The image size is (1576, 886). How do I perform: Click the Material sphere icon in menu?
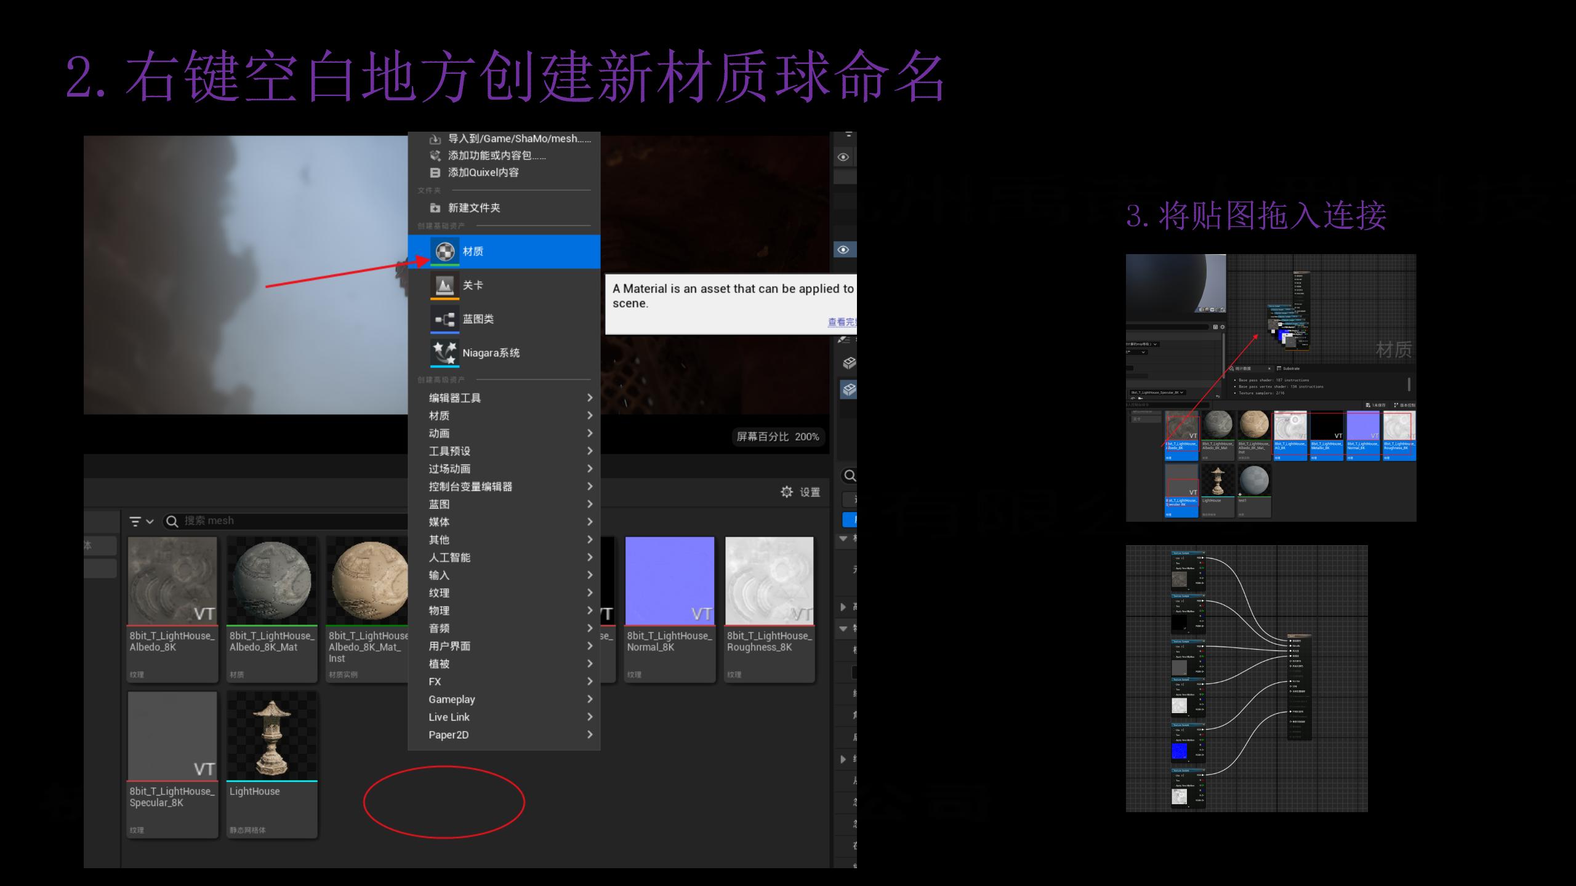pyautogui.click(x=444, y=251)
